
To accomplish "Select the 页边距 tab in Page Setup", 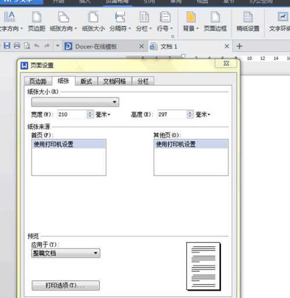I will pos(38,81).
